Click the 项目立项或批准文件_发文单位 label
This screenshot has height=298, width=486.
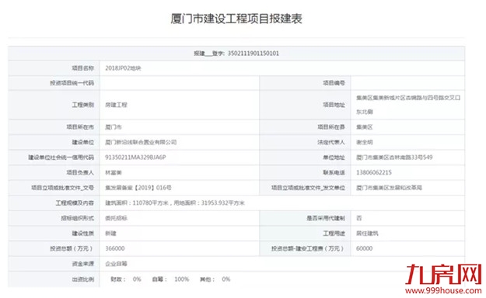tap(308, 188)
